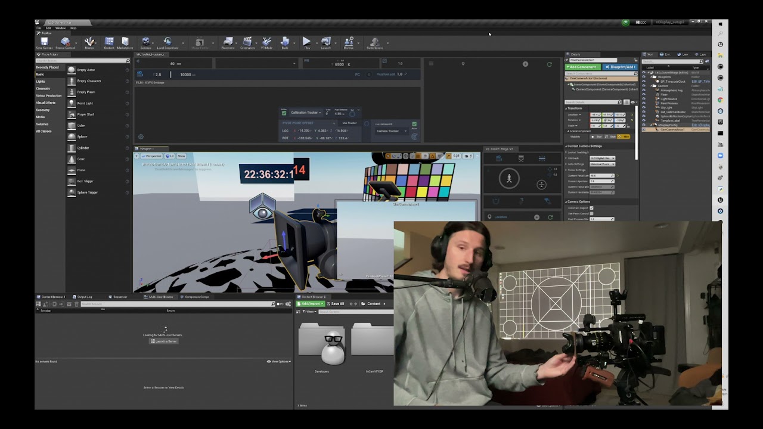Click the gear icon in toolkit panel
The width and height of the screenshot is (763, 429).
[x=141, y=136]
